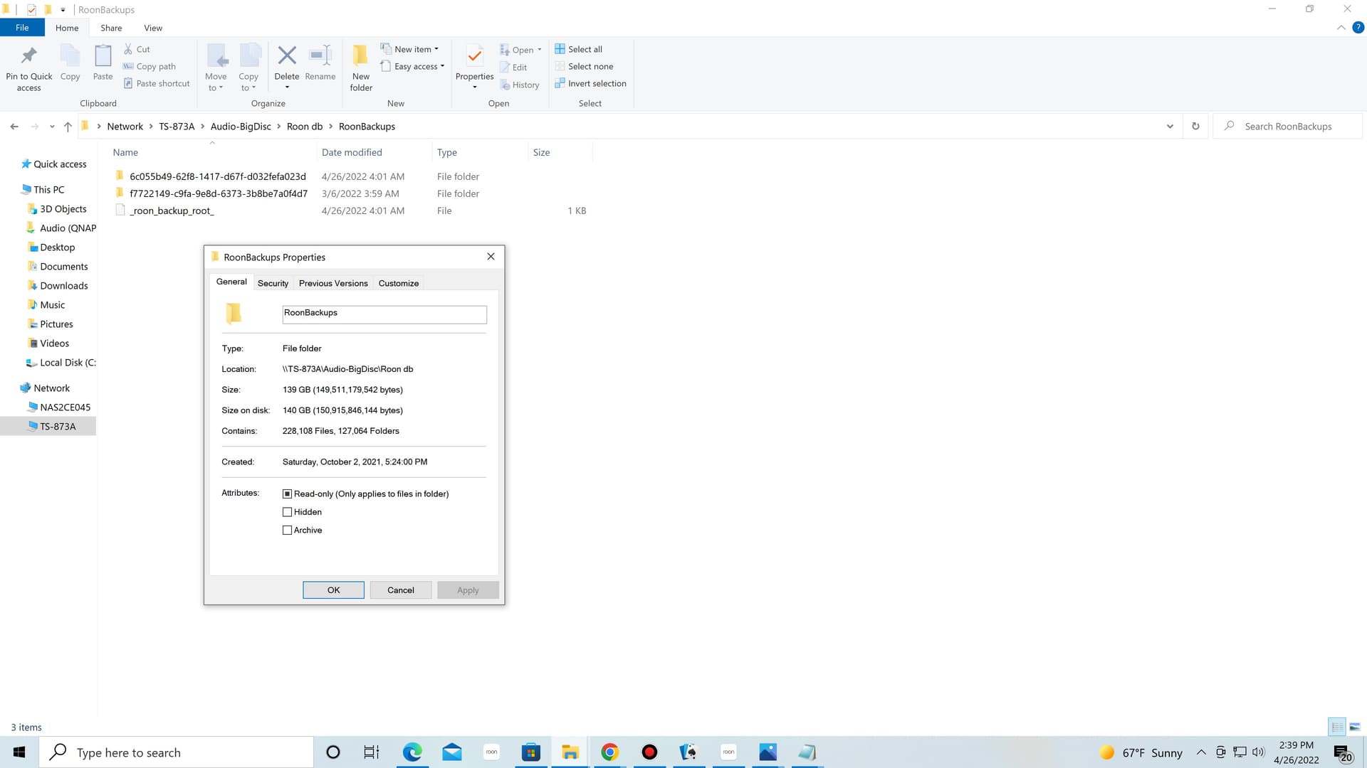
Task: Open Microsoft Store from taskbar
Action: [x=531, y=752]
